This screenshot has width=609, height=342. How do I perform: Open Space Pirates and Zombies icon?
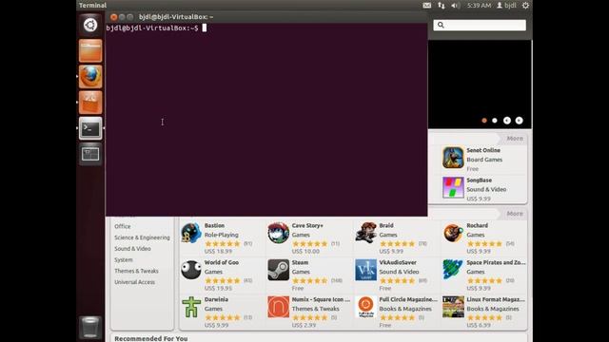(453, 270)
